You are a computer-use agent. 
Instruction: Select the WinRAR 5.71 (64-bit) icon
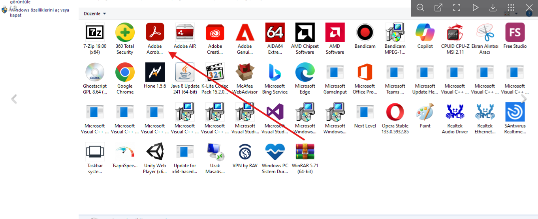click(305, 152)
